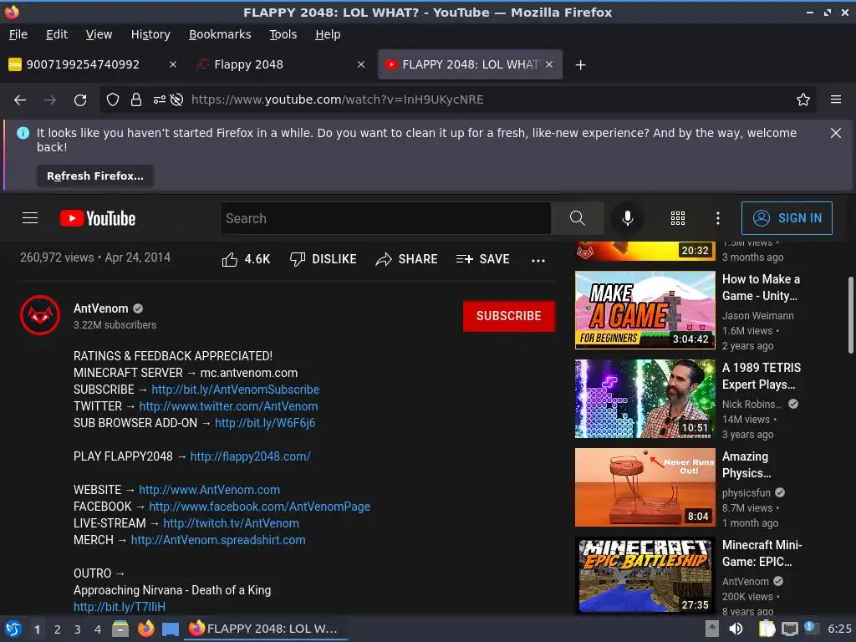Click the page vertical scrollbar

point(850,315)
